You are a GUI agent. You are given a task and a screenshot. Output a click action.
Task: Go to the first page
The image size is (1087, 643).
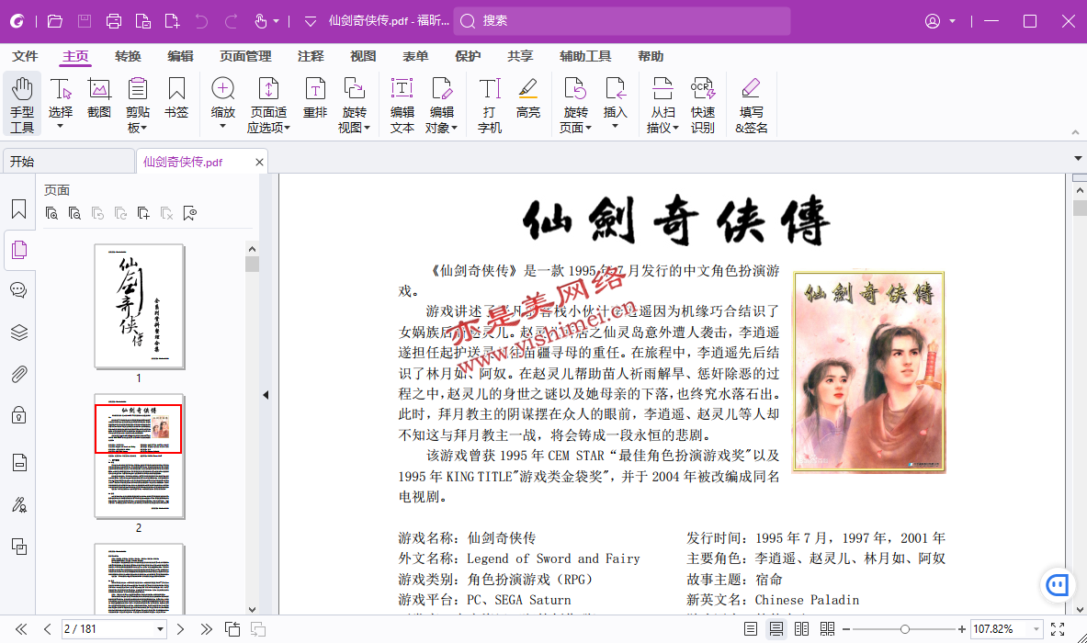click(x=21, y=629)
